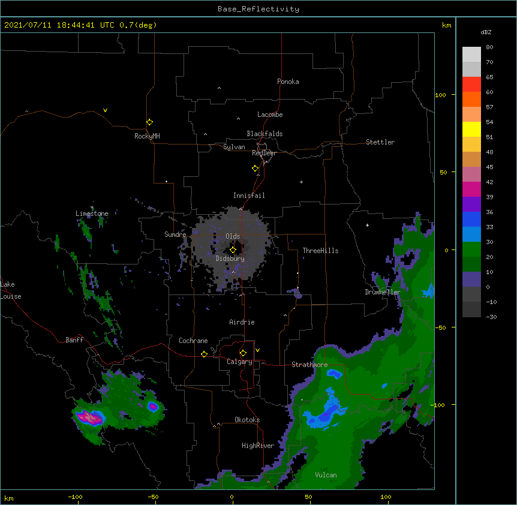Click the Base_Reflectivity title text

pyautogui.click(x=258, y=9)
